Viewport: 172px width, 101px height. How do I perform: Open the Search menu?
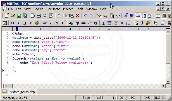click(x=39, y=9)
